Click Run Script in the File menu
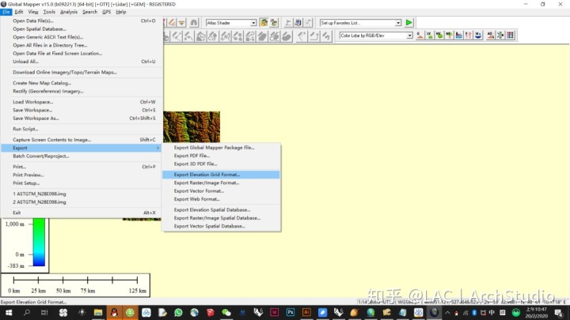This screenshot has width=570, height=320. coord(81,129)
